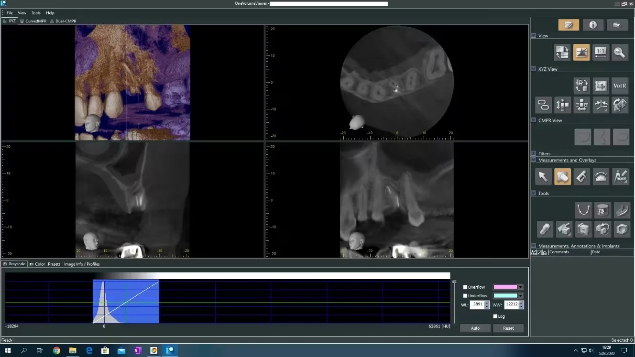The width and height of the screenshot is (635, 357).
Task: Open the arch curve drawing tool
Action: (583, 210)
